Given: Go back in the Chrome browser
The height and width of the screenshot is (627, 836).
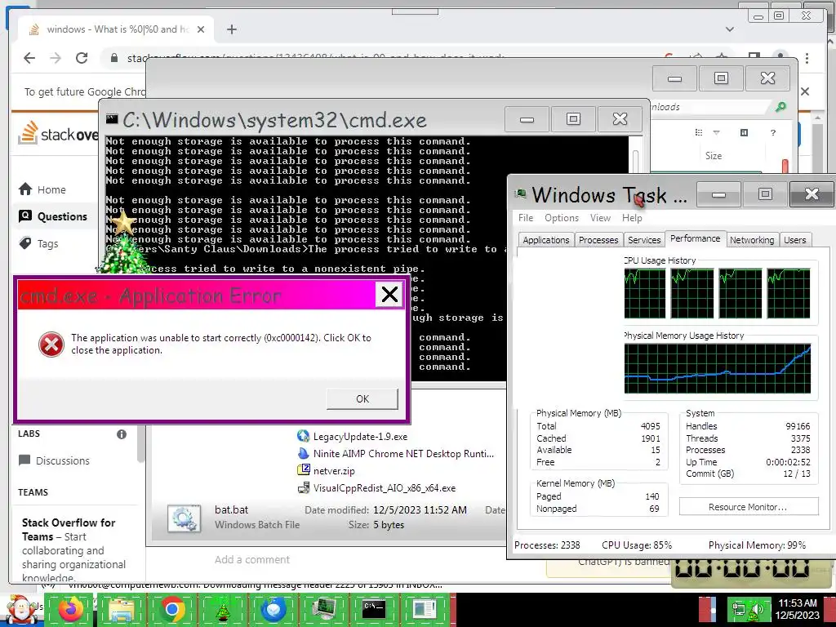Looking at the screenshot, I should click(x=29, y=58).
